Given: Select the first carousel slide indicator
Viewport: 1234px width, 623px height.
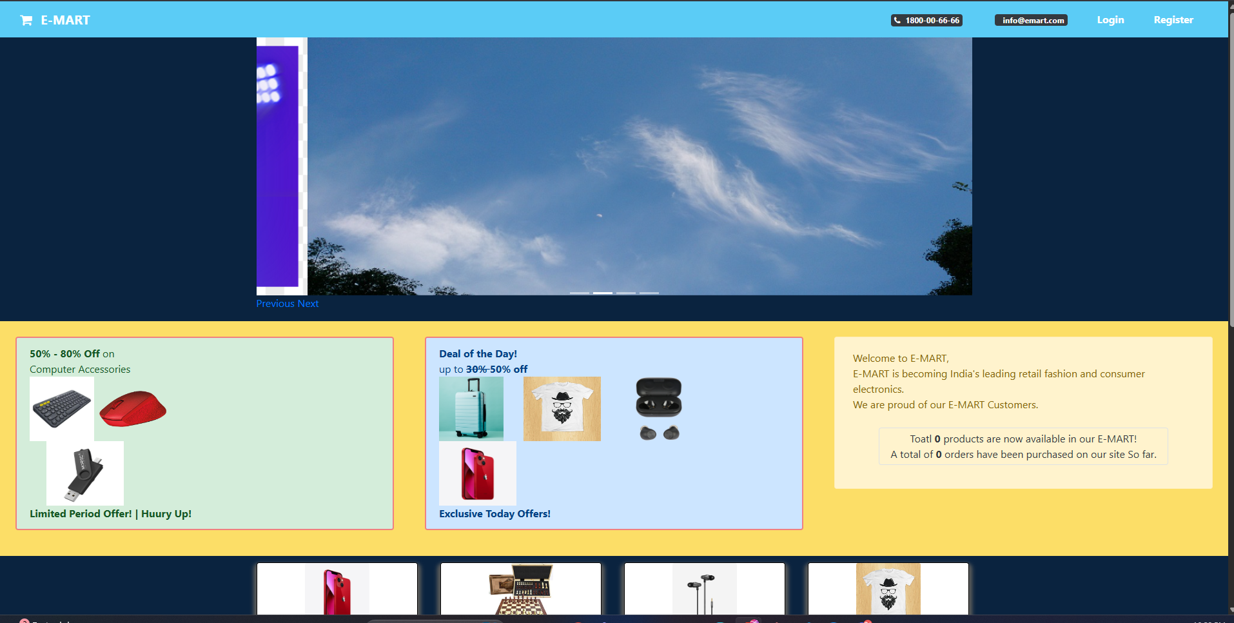Looking at the screenshot, I should 579,293.
